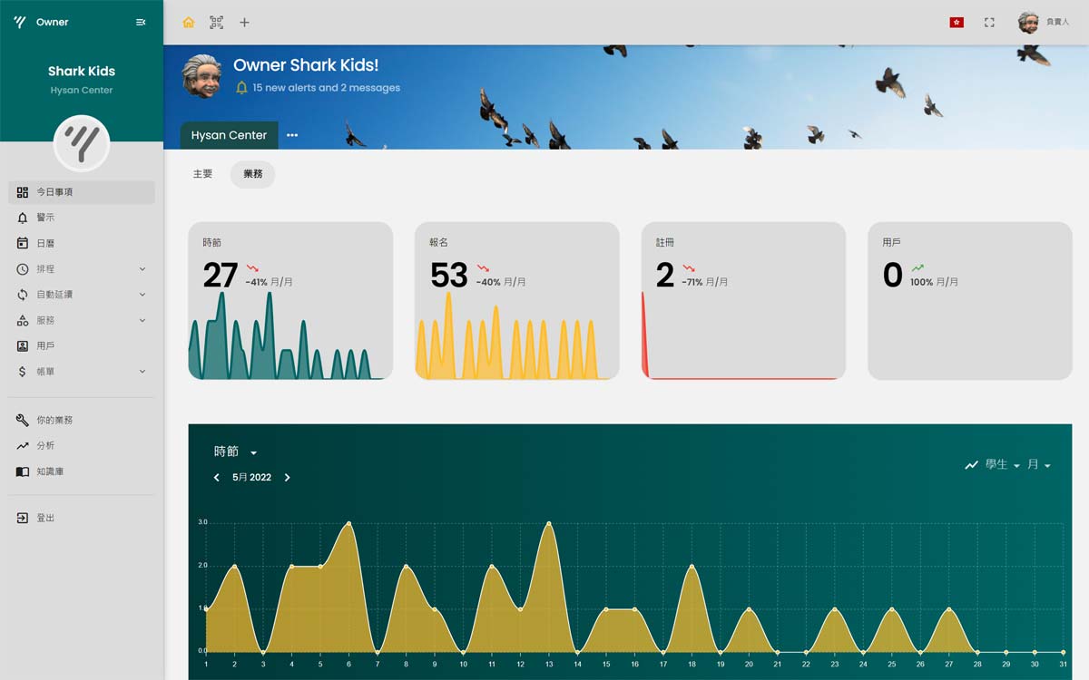Select the 業務 tab
This screenshot has width=1089, height=680.
252,174
